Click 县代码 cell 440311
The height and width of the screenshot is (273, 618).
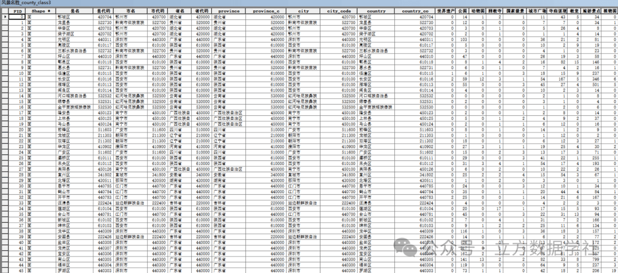(x=104, y=39)
